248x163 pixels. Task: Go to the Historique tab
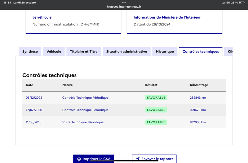coord(165,52)
